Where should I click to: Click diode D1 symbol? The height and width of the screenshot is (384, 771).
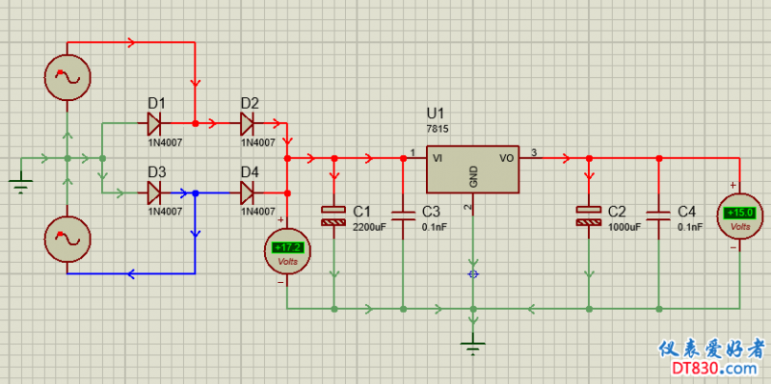pos(154,124)
